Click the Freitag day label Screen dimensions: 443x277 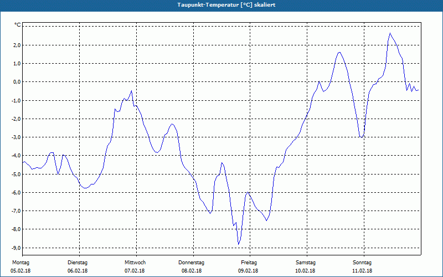click(249, 263)
